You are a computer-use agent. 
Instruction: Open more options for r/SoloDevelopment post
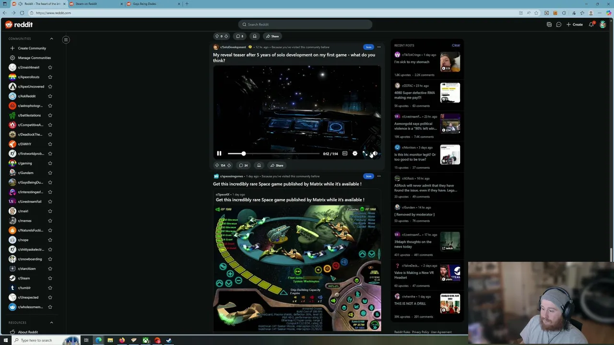[379, 47]
